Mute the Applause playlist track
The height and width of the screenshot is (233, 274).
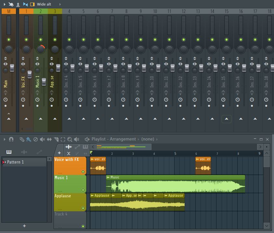pos(83,208)
